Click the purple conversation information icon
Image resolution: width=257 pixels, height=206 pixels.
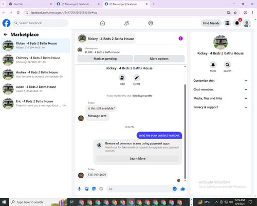coord(180,39)
